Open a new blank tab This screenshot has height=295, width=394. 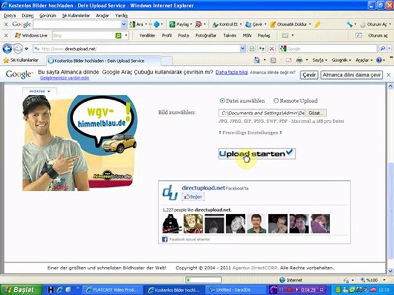166,61
